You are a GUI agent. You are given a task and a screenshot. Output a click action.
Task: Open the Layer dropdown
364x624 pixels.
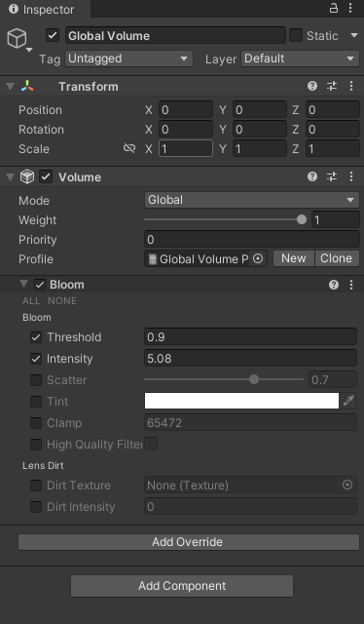tap(301, 58)
